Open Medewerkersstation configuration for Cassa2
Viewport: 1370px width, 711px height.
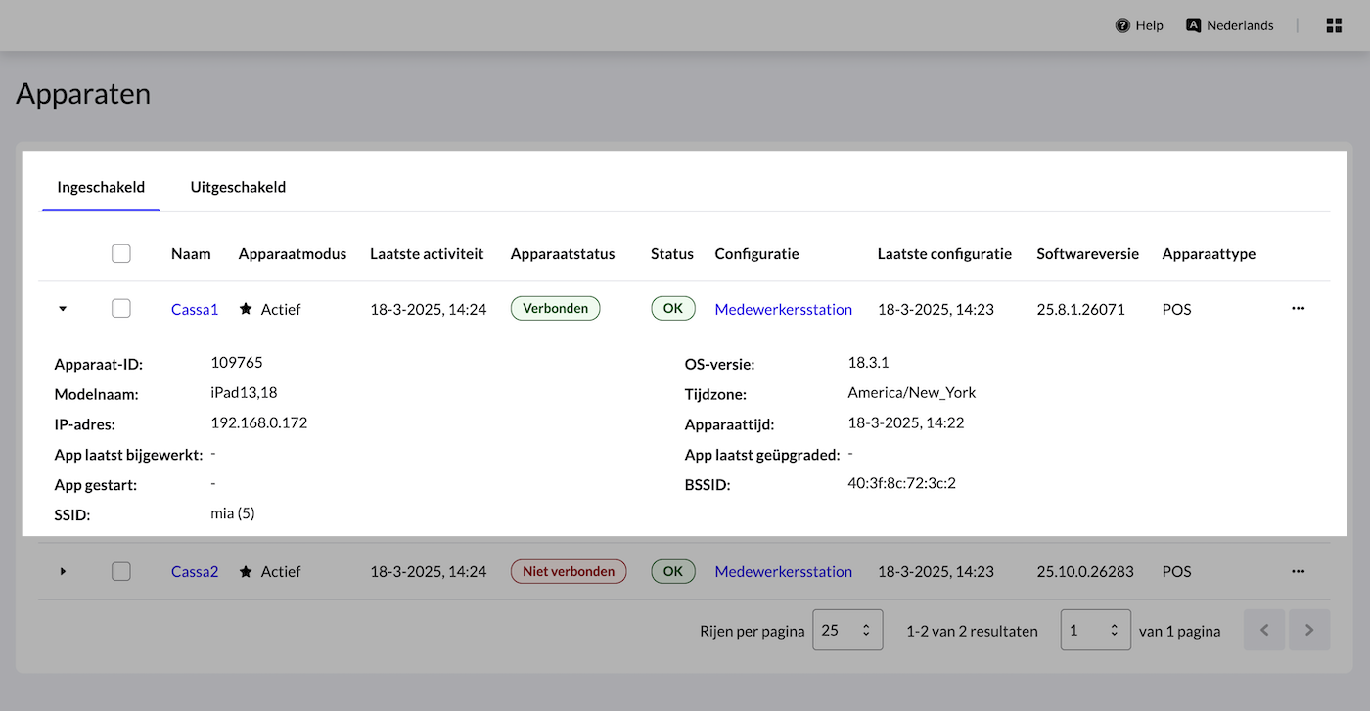point(783,571)
